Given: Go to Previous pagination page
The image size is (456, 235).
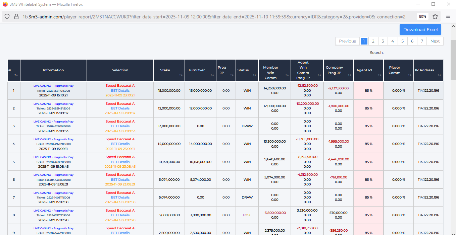Looking at the screenshot, I should [347, 41].
